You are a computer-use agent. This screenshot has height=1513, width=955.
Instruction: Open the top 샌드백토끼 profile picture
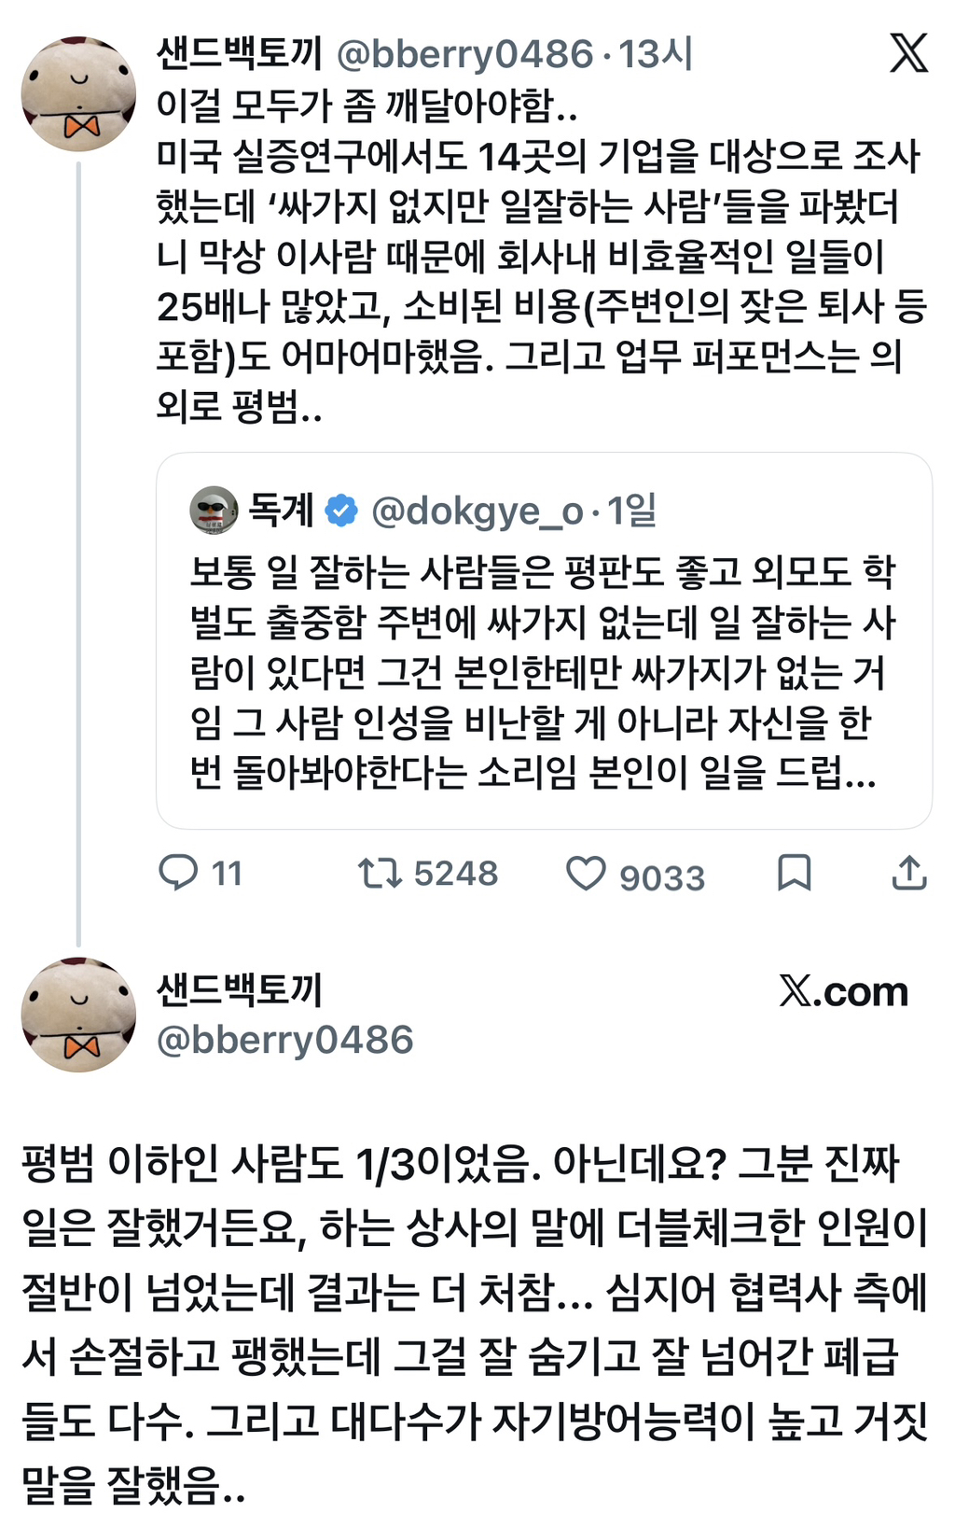pos(78,93)
